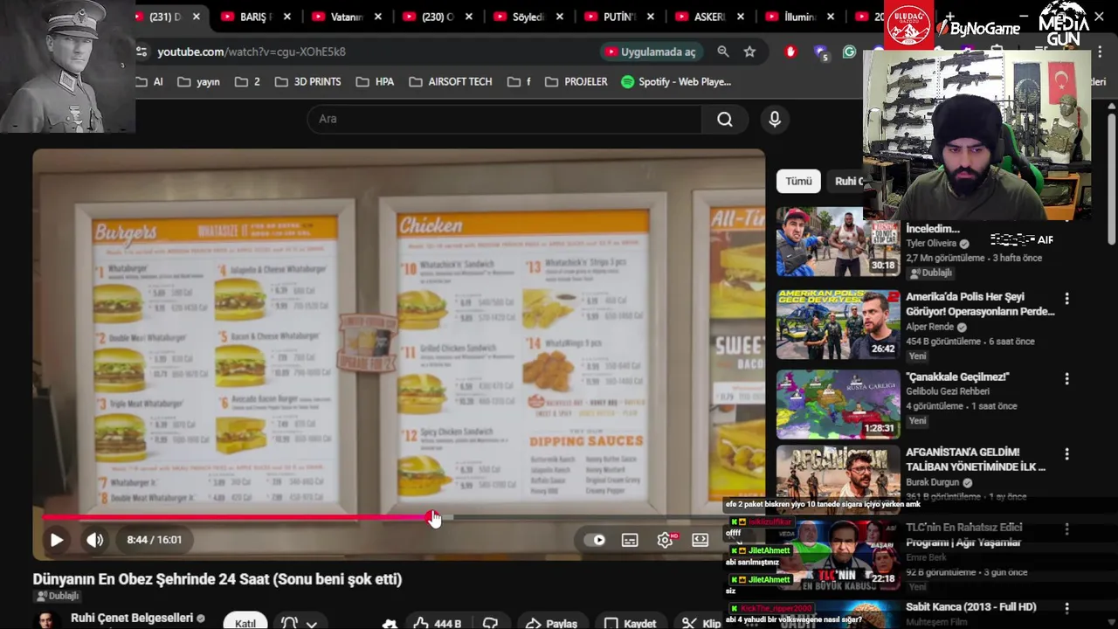Open Ruhi Çenet Belgeselleri channel name
The width and height of the screenshot is (1118, 629).
(132, 618)
